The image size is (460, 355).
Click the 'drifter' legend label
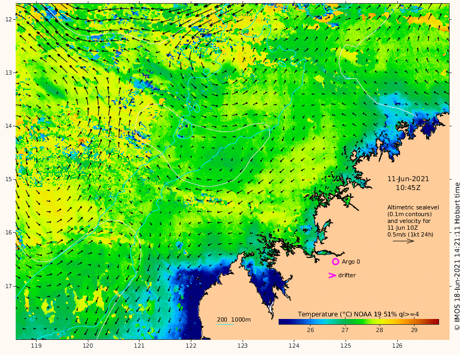tap(347, 275)
